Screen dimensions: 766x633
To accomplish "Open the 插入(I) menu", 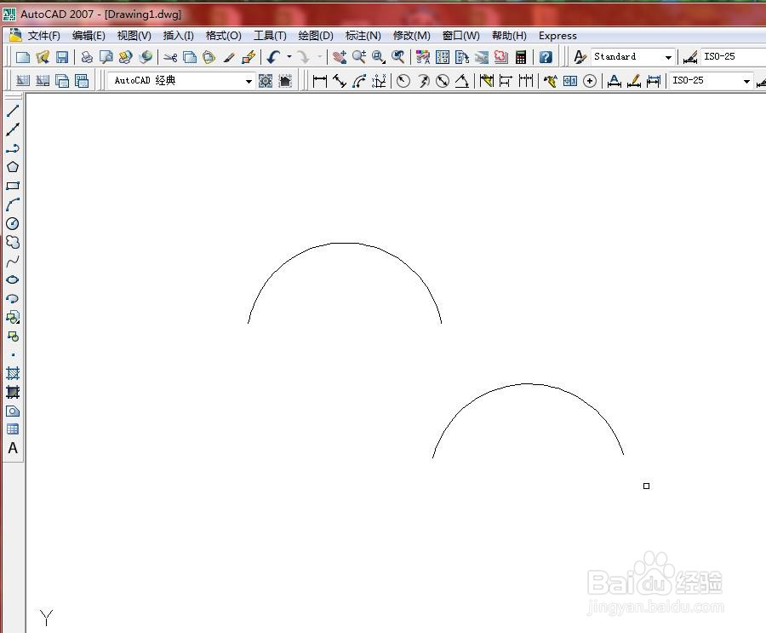I will (179, 36).
